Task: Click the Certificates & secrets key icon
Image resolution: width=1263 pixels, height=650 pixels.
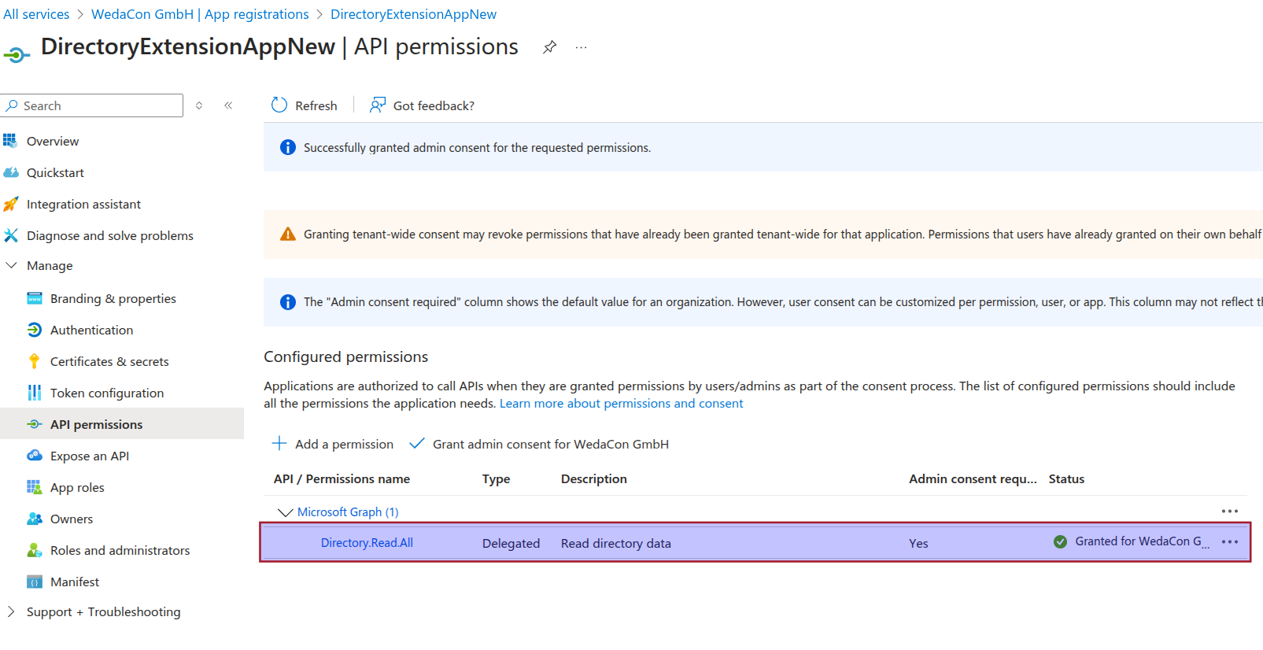Action: [x=35, y=361]
